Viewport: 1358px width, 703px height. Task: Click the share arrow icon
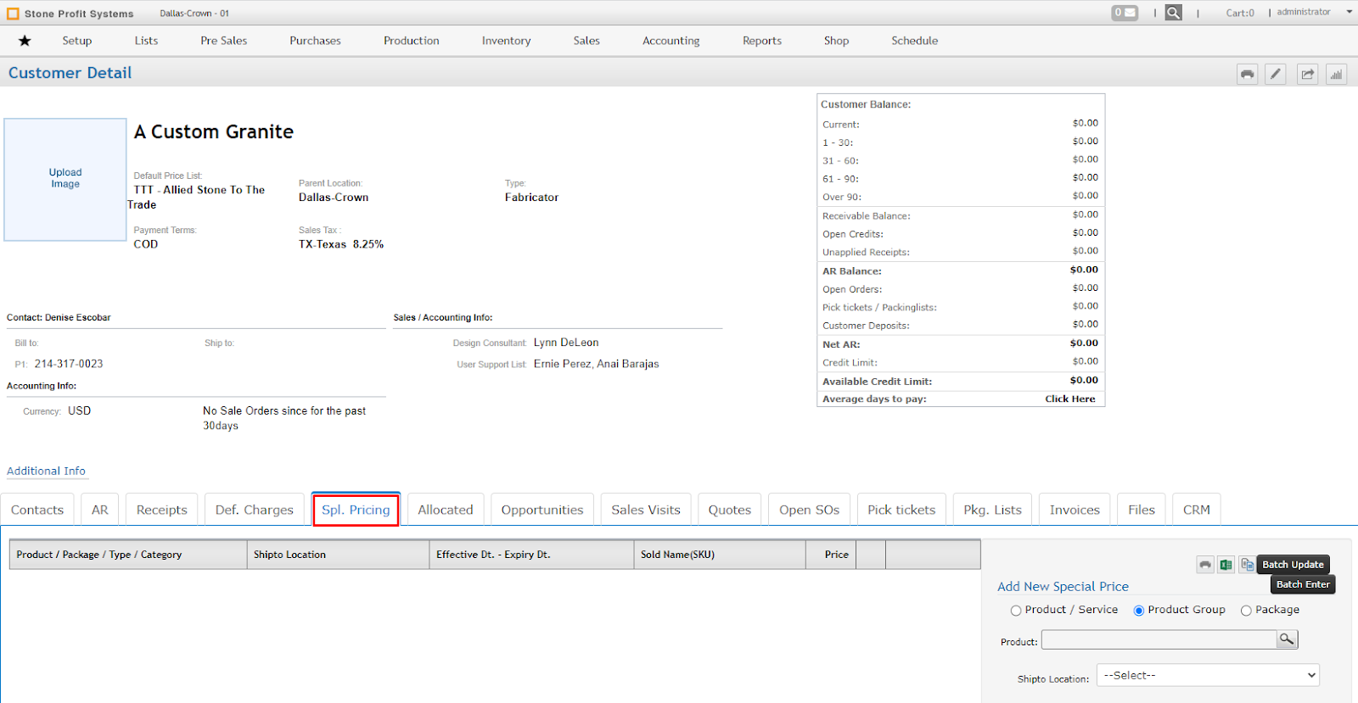(1308, 75)
